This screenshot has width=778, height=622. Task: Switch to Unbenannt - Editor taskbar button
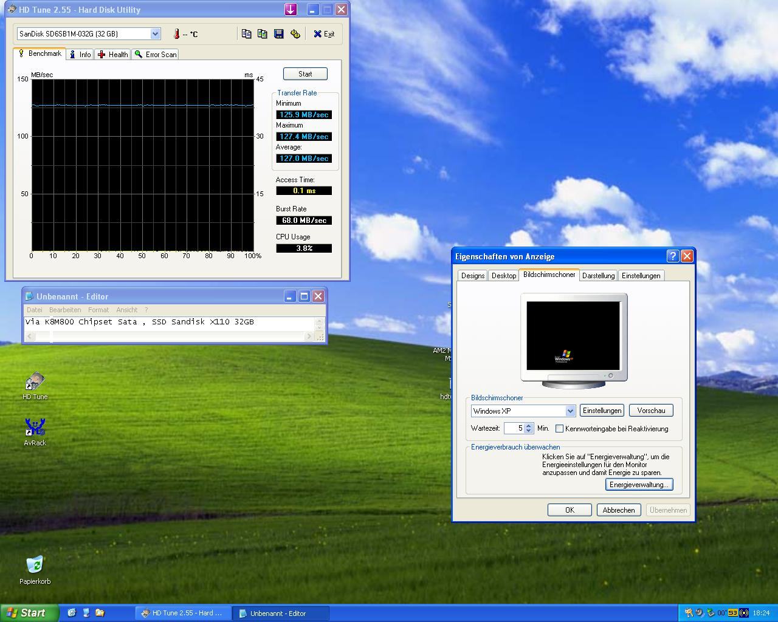coord(281,613)
